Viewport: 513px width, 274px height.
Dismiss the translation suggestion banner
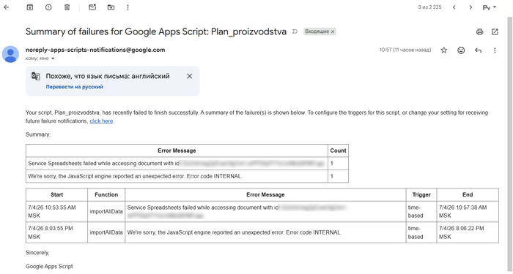[x=189, y=76]
